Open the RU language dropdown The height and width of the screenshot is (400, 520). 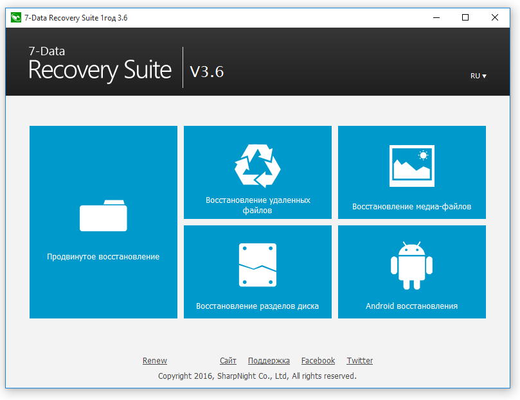pos(478,76)
